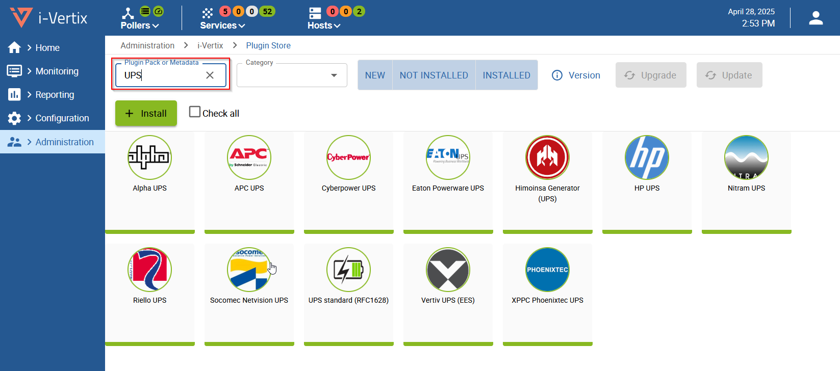Select the Vertiv UPS logo

(x=448, y=270)
